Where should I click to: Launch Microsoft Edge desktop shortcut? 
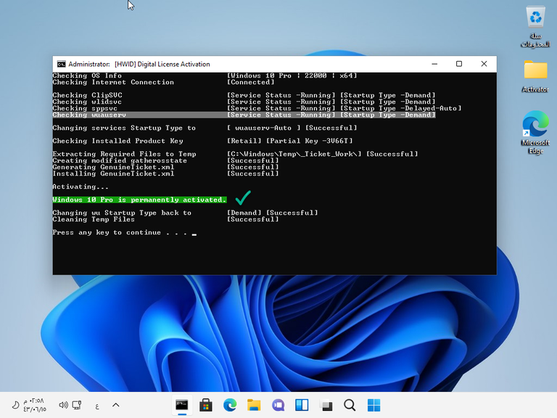[x=535, y=132]
